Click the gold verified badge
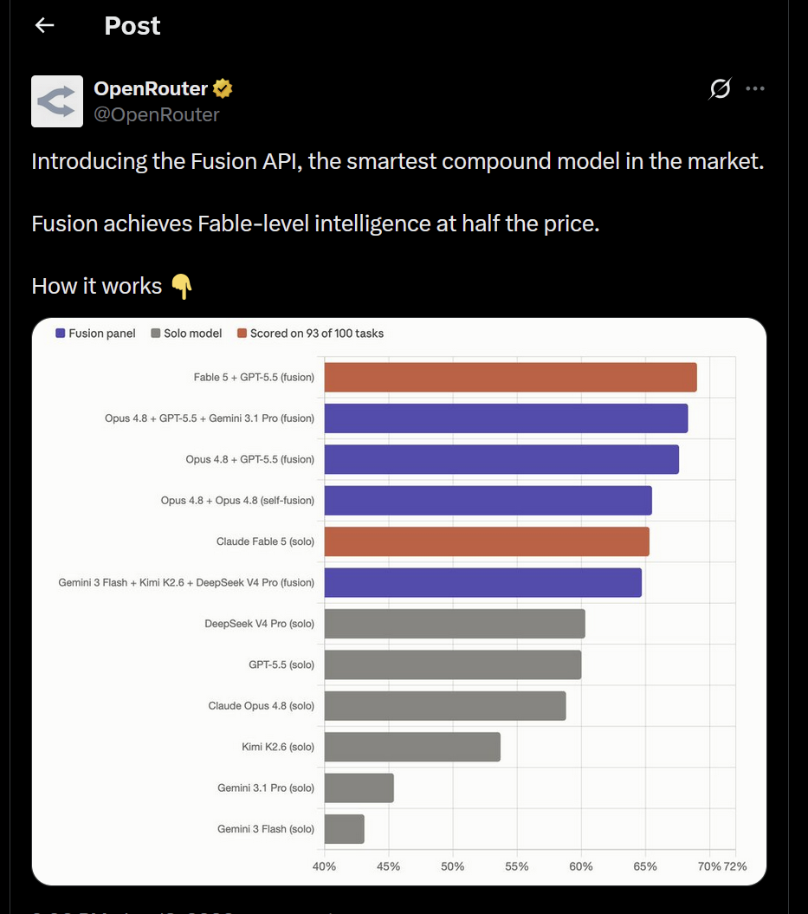This screenshot has width=808, height=914. click(223, 88)
